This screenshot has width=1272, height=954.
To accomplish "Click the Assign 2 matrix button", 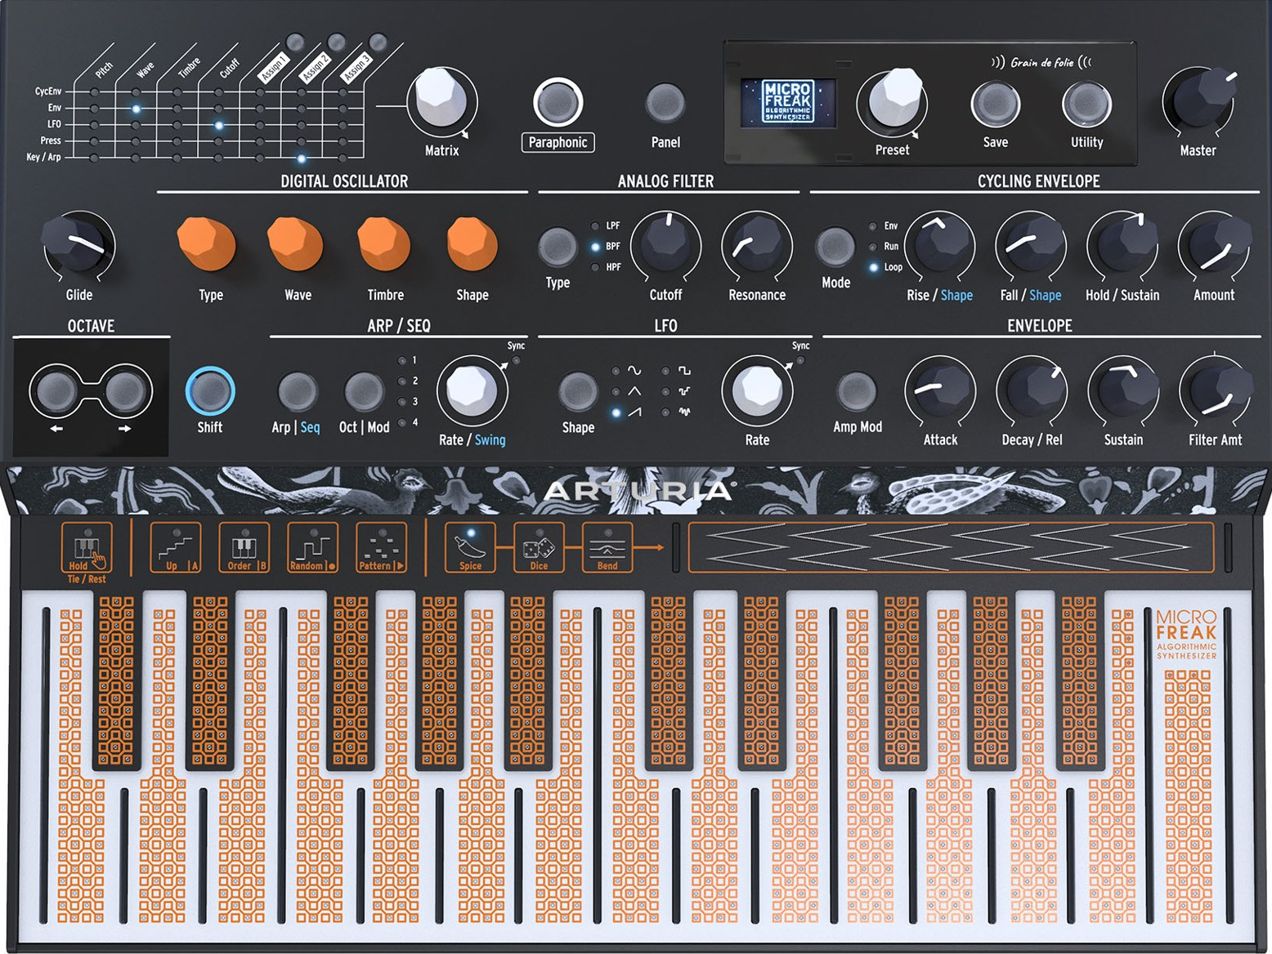I will [x=336, y=42].
